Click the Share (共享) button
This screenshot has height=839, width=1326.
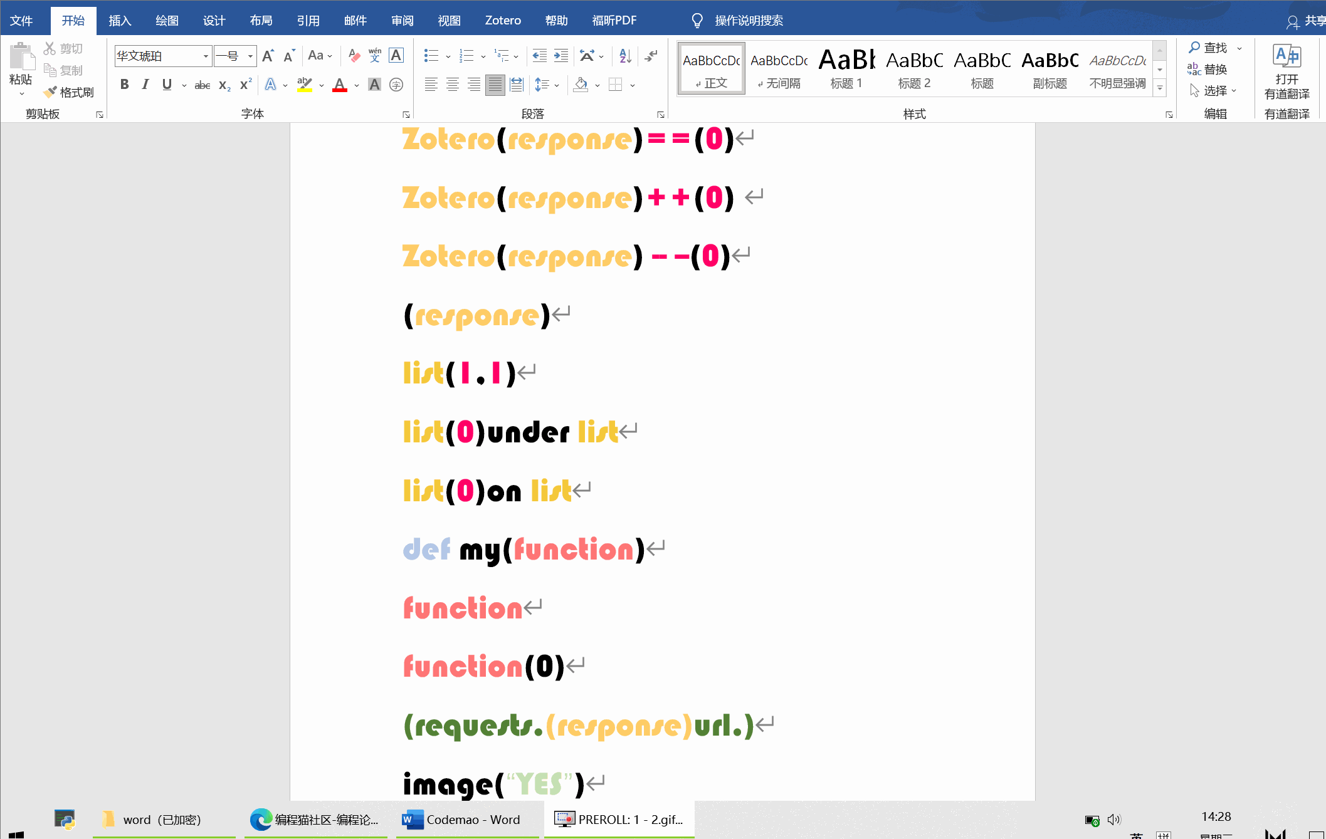(1306, 21)
